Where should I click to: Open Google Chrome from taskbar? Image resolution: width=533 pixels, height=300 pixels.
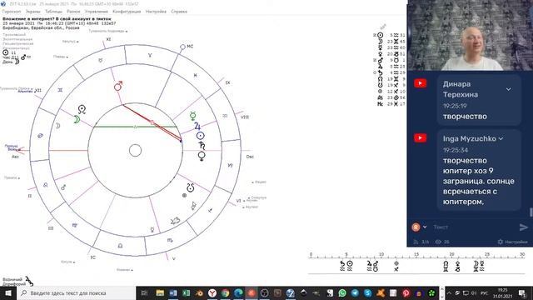(x=226, y=292)
